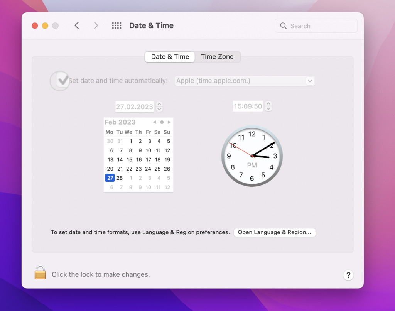Open help with the question mark

tap(348, 275)
